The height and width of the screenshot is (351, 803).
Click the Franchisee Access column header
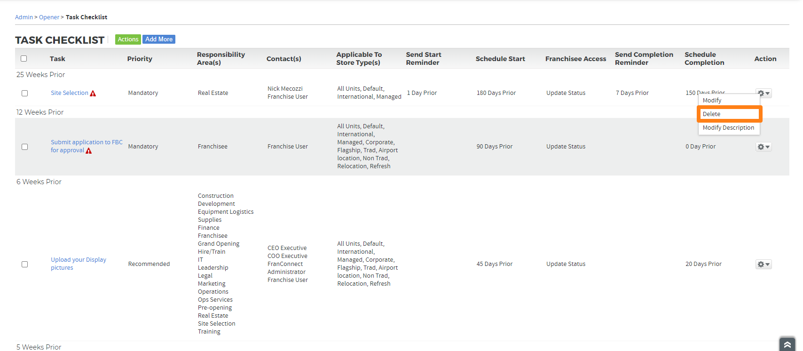pyautogui.click(x=576, y=59)
